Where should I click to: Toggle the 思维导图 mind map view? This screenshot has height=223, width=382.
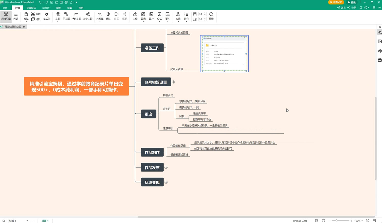pyautogui.click(x=6, y=16)
